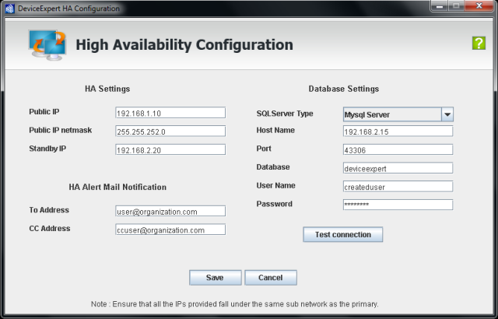Select the Mysql Server combo box

point(398,114)
